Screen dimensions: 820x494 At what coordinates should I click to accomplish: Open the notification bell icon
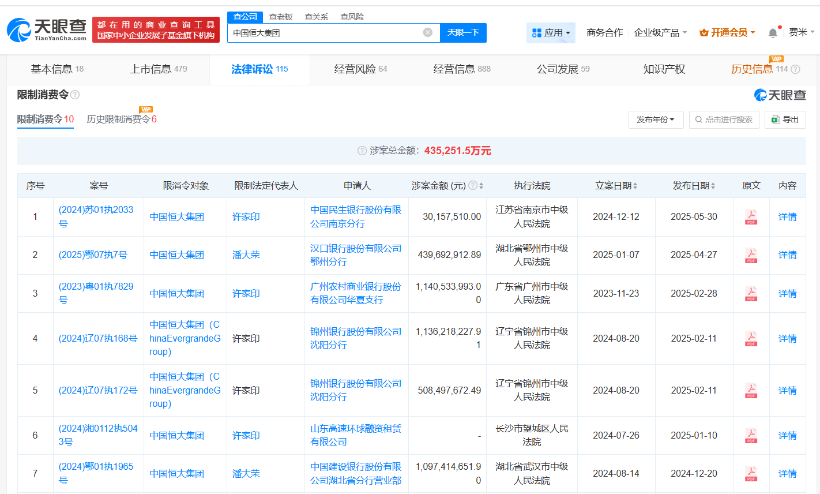(772, 33)
